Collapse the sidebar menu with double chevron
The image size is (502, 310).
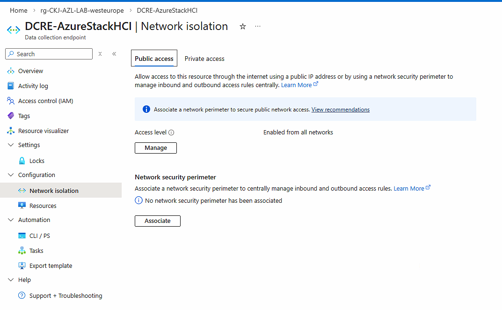(x=114, y=54)
